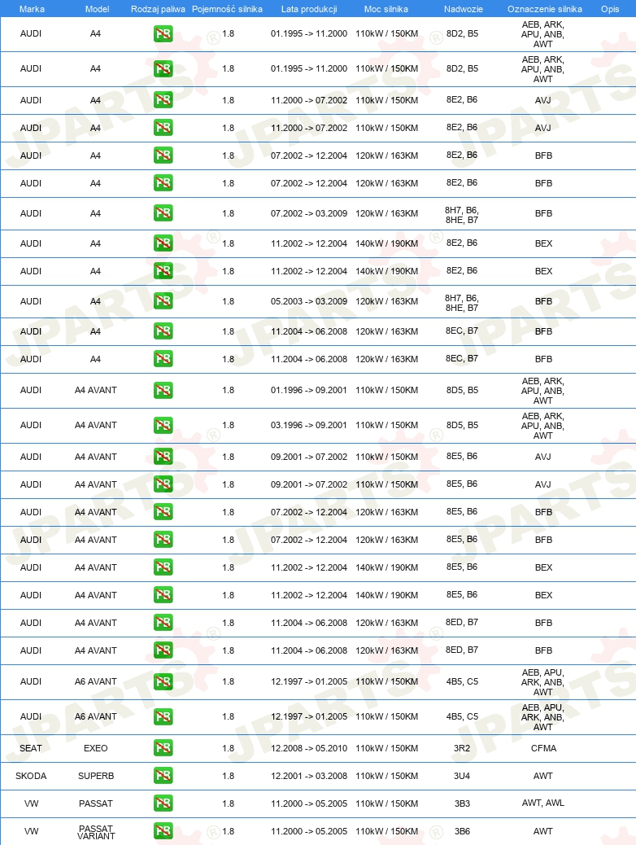This screenshot has height=845, width=636.
Task: Click 110kW / 150KM in SEAT EXEO row
Action: (386, 748)
